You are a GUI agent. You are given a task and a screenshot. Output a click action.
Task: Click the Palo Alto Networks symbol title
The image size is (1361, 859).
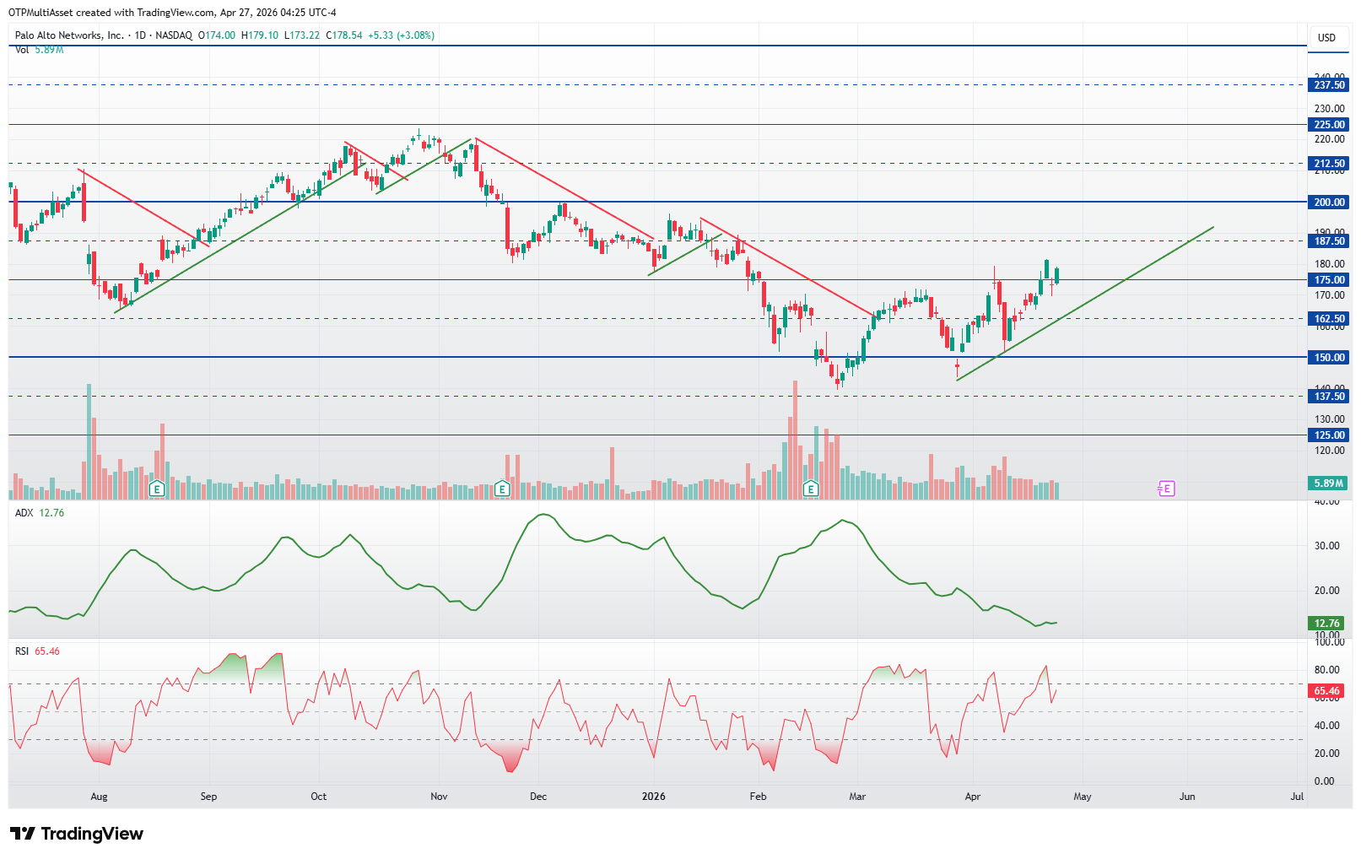69,35
